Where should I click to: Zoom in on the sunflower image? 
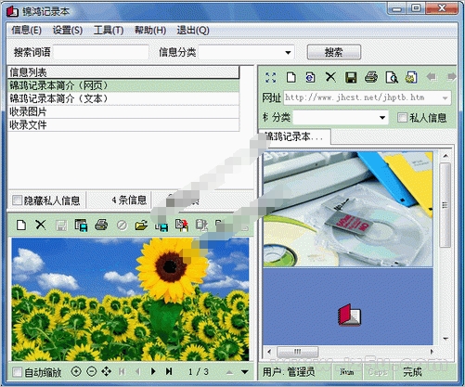[76, 371]
